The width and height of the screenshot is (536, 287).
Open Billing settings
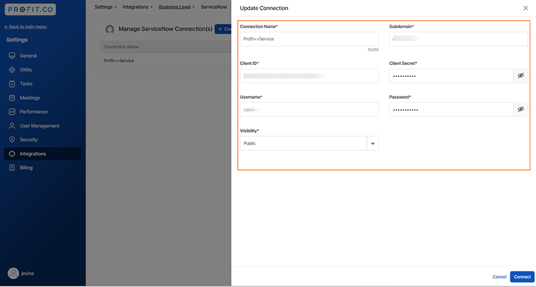[43, 168]
